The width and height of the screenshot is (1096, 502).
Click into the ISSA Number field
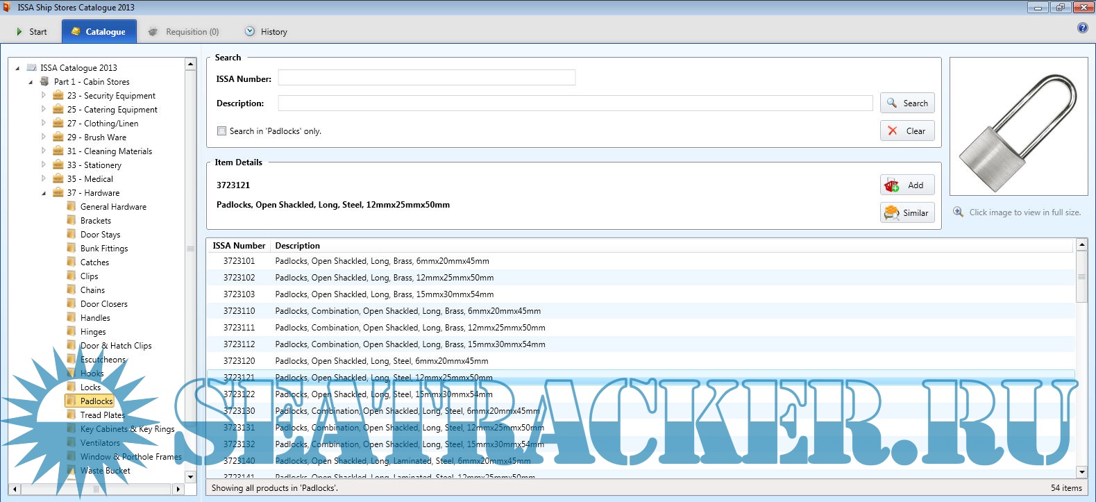[x=426, y=78]
